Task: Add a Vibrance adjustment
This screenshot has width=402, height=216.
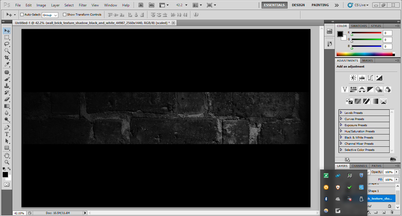Action: (345, 90)
